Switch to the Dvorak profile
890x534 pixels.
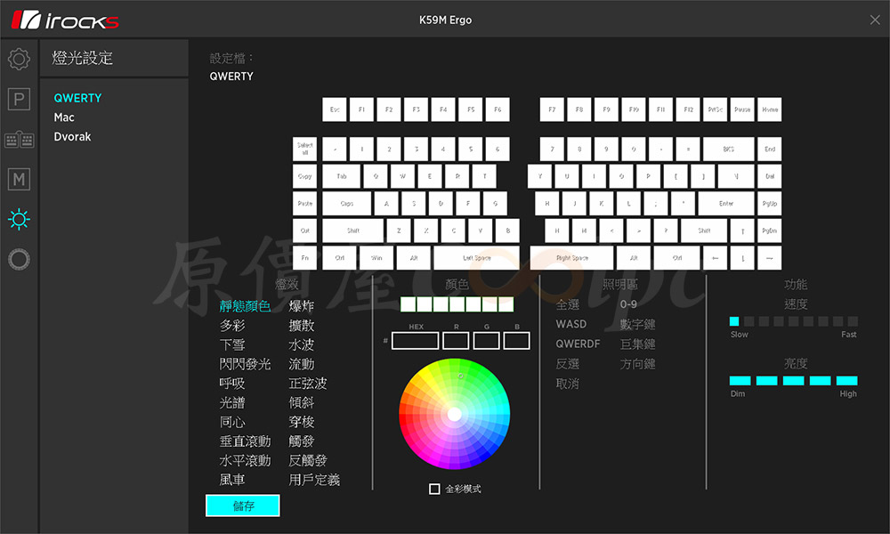click(72, 137)
